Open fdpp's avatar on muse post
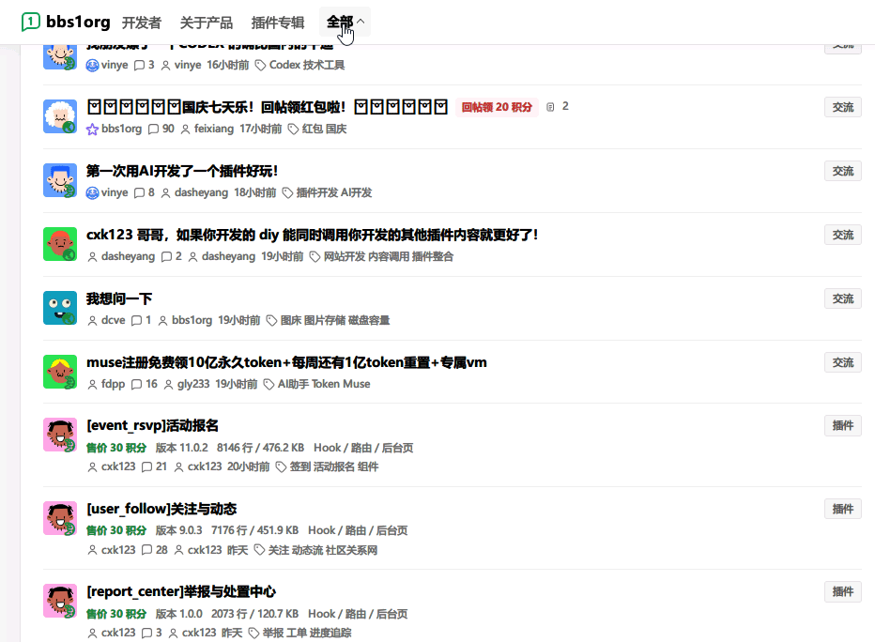 [60, 372]
